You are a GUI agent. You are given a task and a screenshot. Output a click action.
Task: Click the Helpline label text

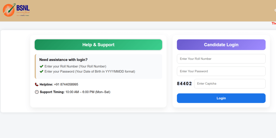(46, 84)
